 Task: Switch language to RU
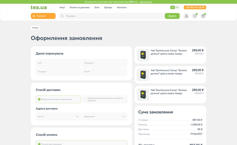177,7
